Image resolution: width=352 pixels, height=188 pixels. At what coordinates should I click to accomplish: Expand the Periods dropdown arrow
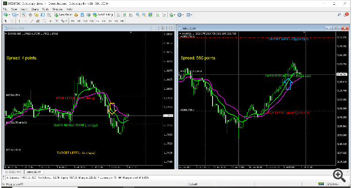click(x=183, y=15)
